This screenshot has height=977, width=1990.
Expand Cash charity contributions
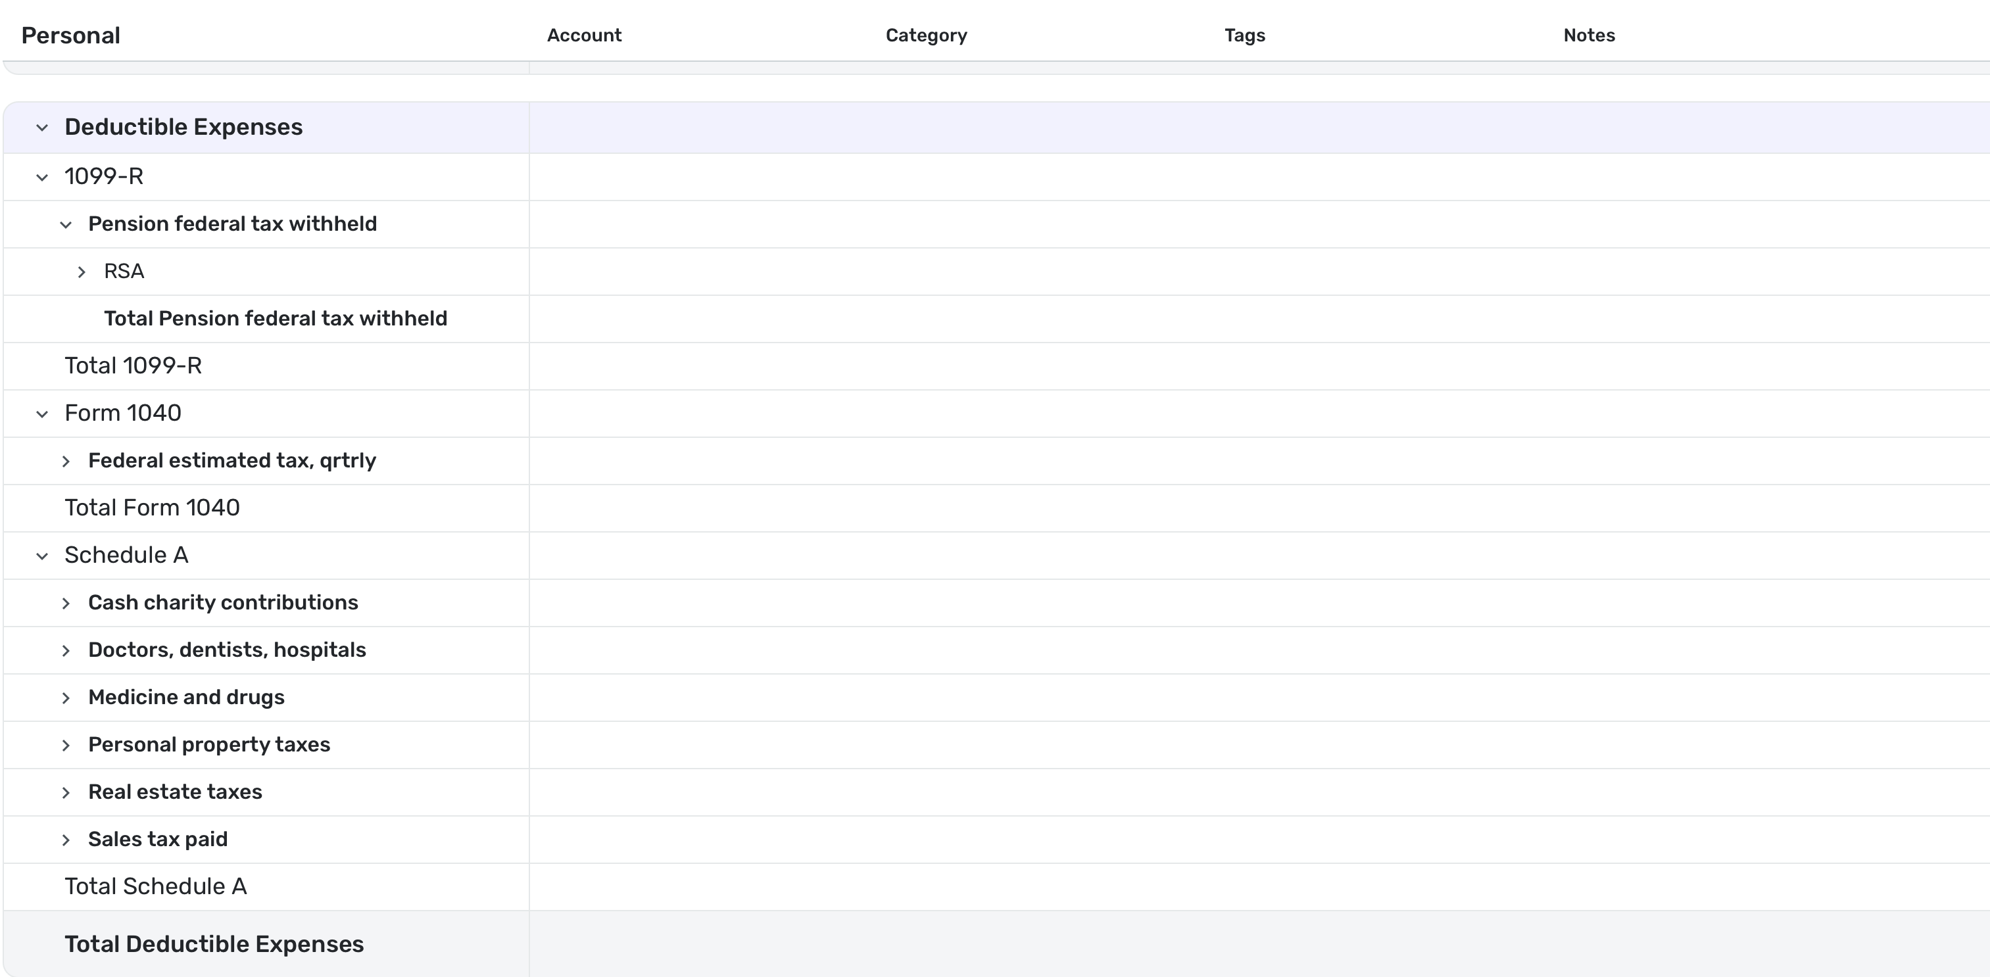coord(66,603)
